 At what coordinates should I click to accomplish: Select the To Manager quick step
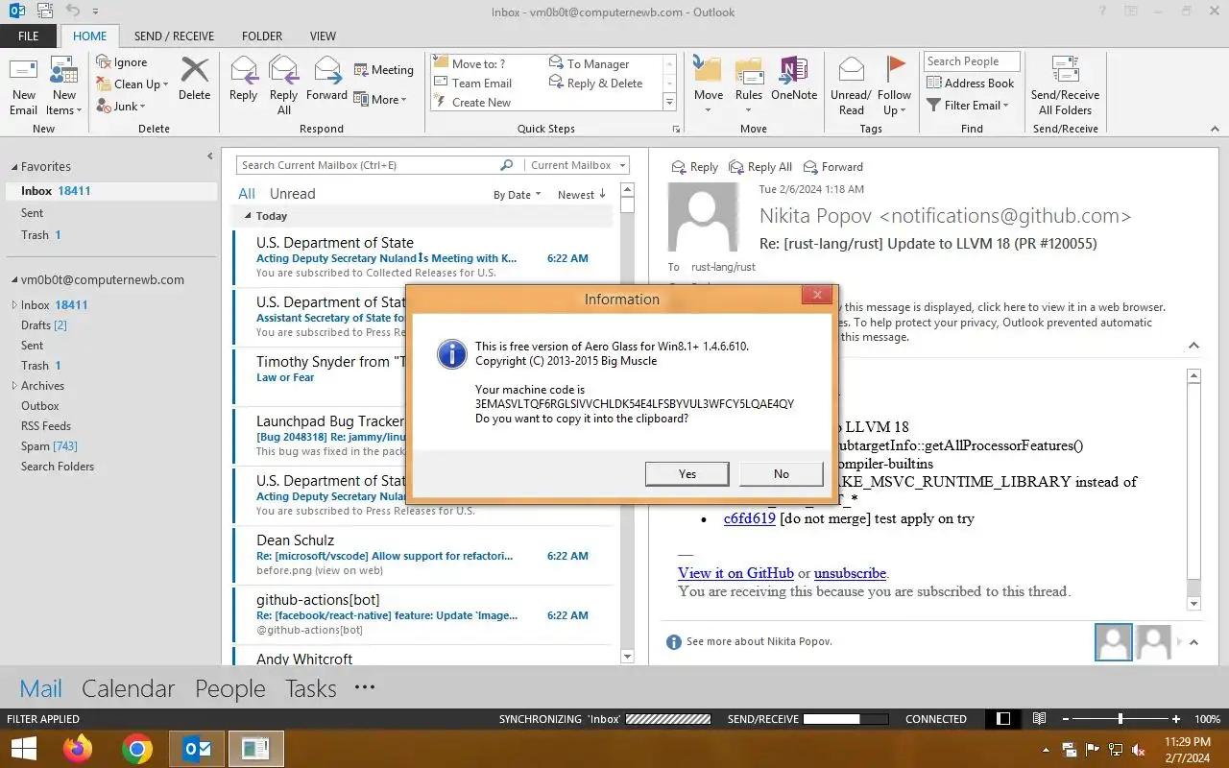(x=590, y=64)
